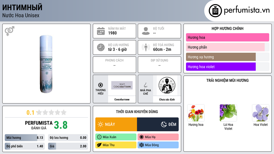Screen dimensions: 274x154
Task: Open the Hương hoa bouquet thumbnail
Action: tap(196, 113)
